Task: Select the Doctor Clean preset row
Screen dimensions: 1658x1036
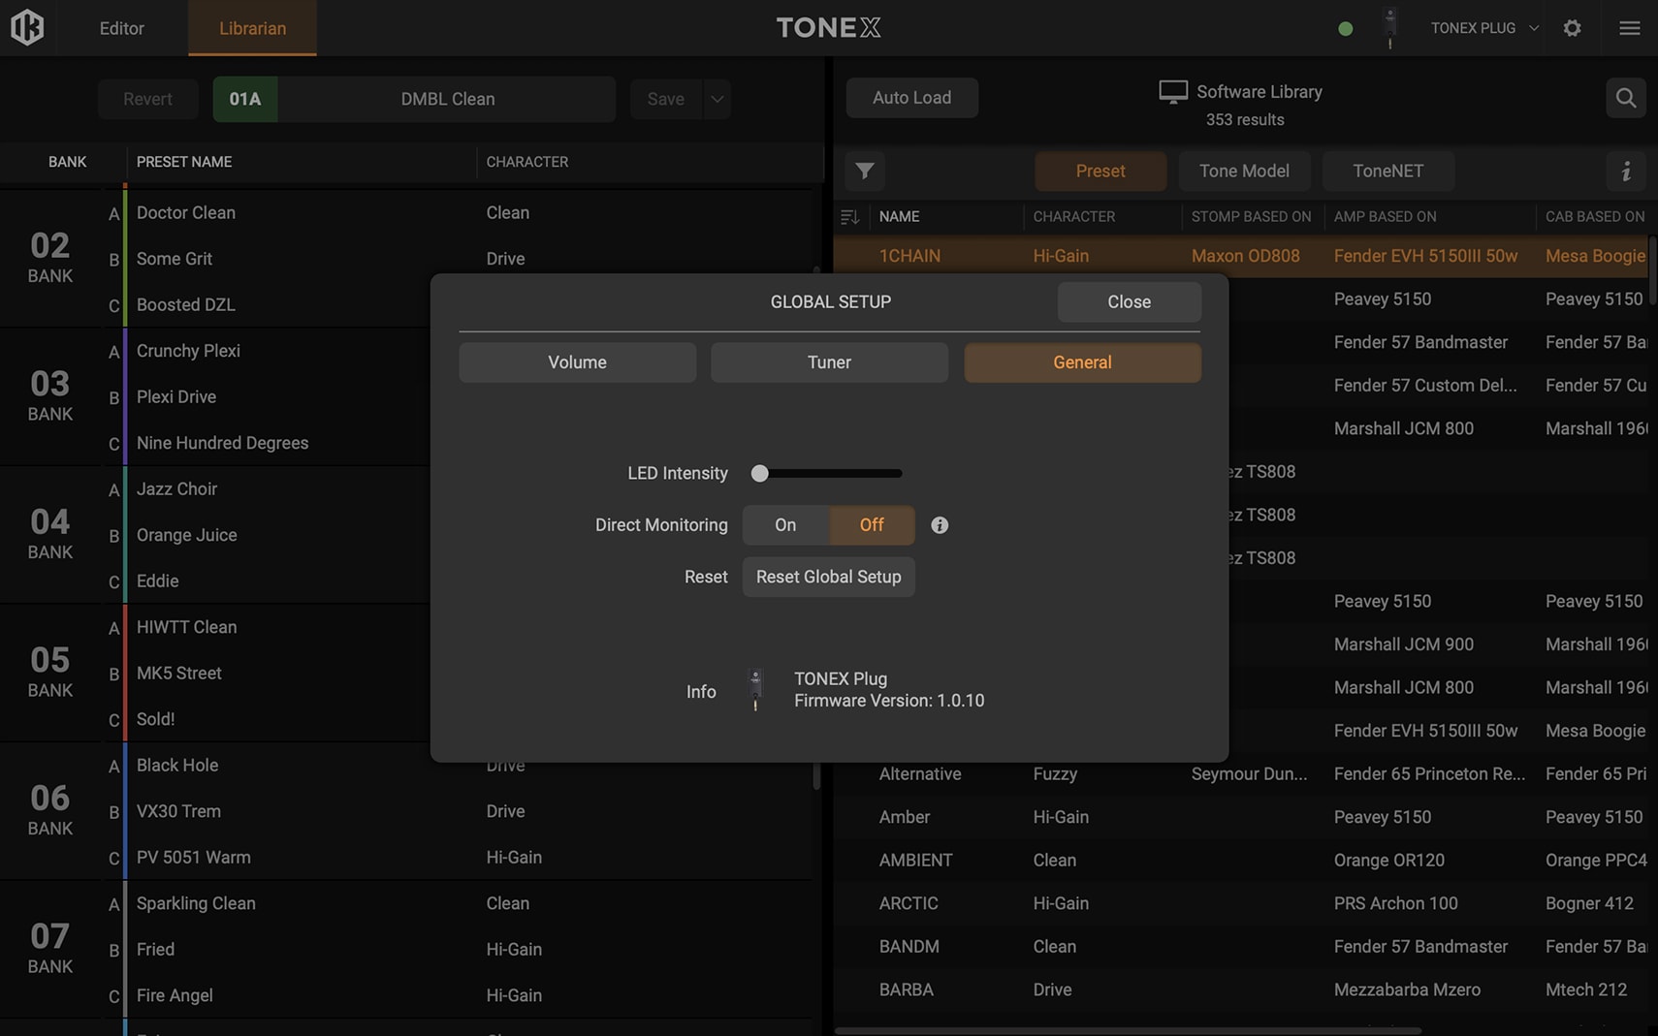Action: coord(291,213)
